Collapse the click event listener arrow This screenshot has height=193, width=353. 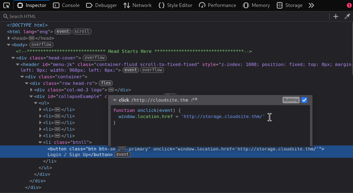pos(115,100)
